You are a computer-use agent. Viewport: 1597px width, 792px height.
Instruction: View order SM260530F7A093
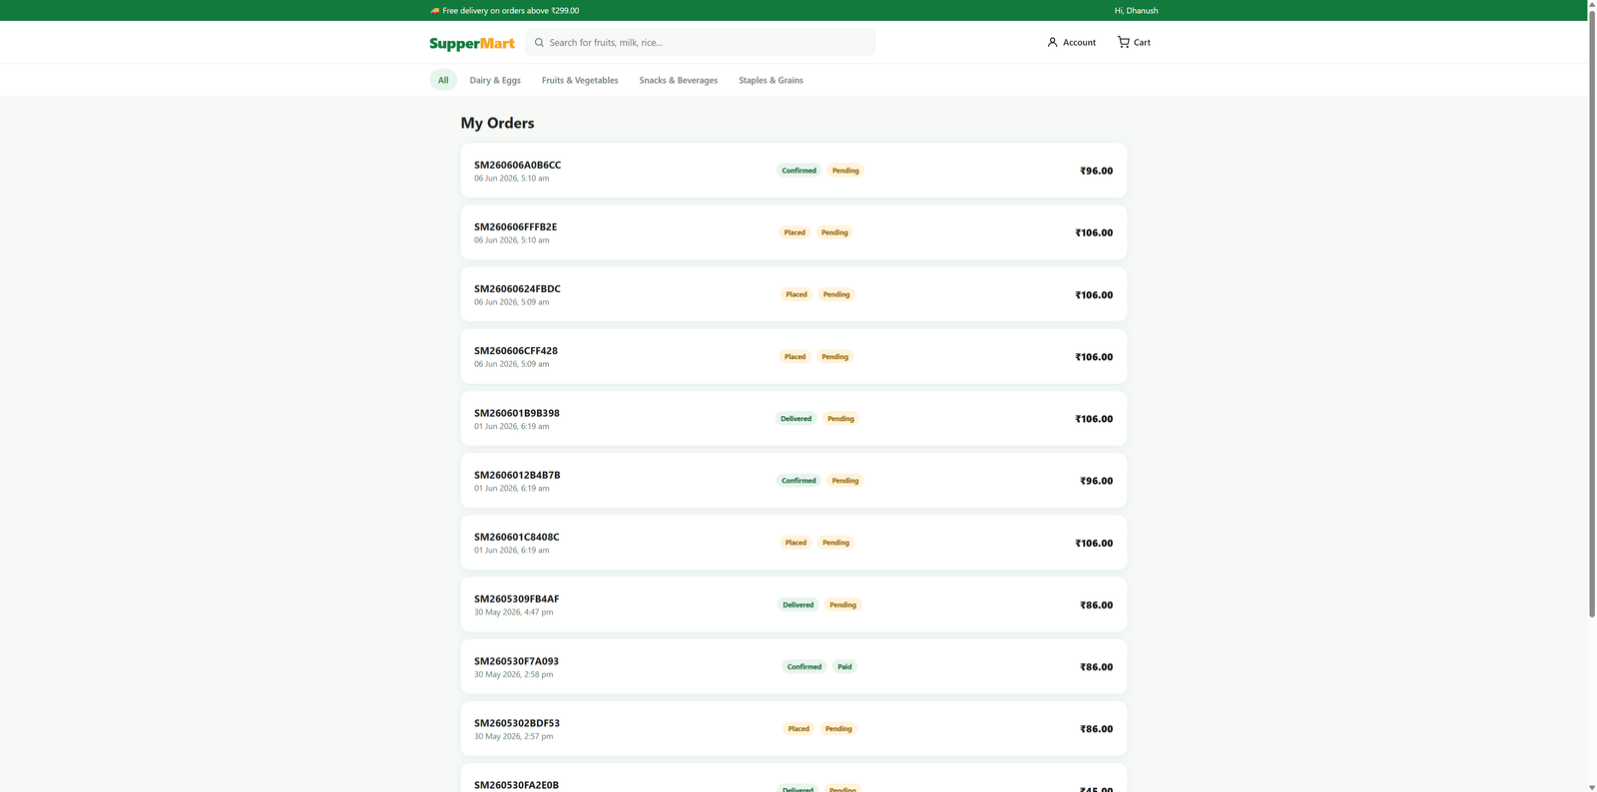click(794, 666)
